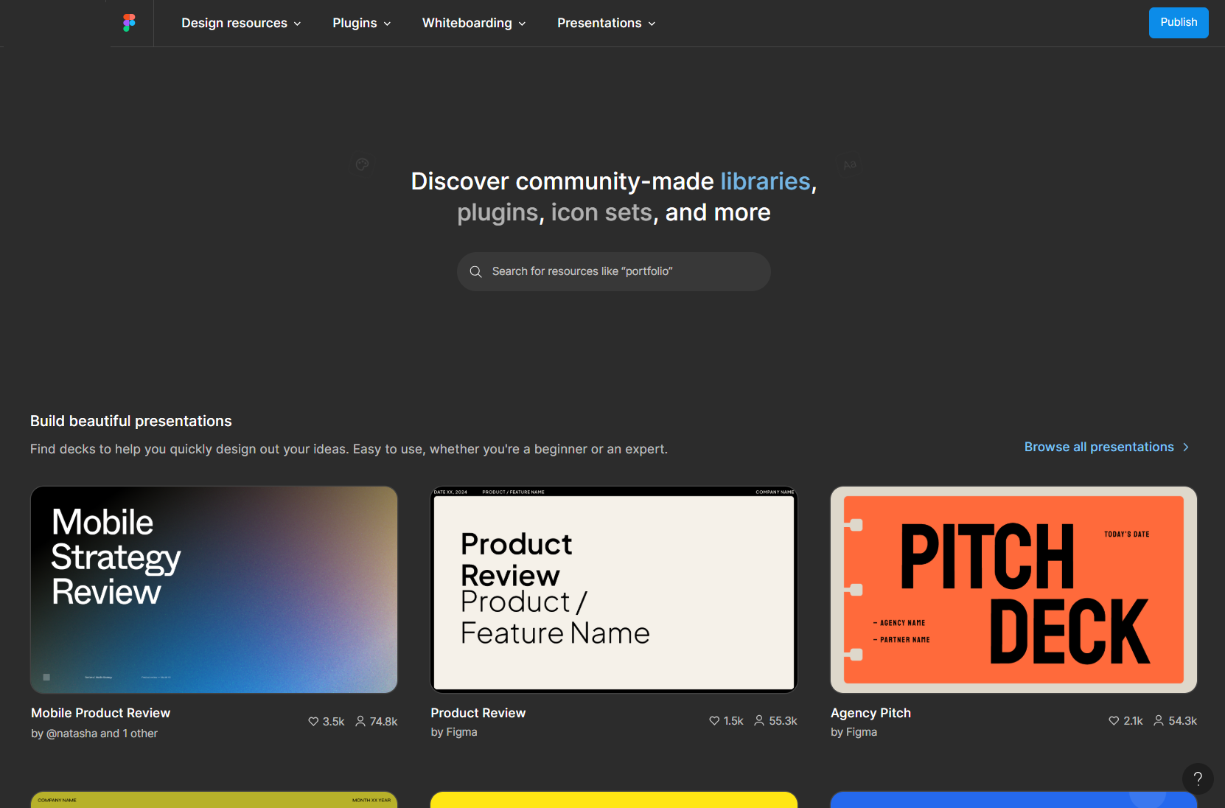1225x808 pixels.
Task: Open the Product Review title link
Action: click(x=478, y=713)
